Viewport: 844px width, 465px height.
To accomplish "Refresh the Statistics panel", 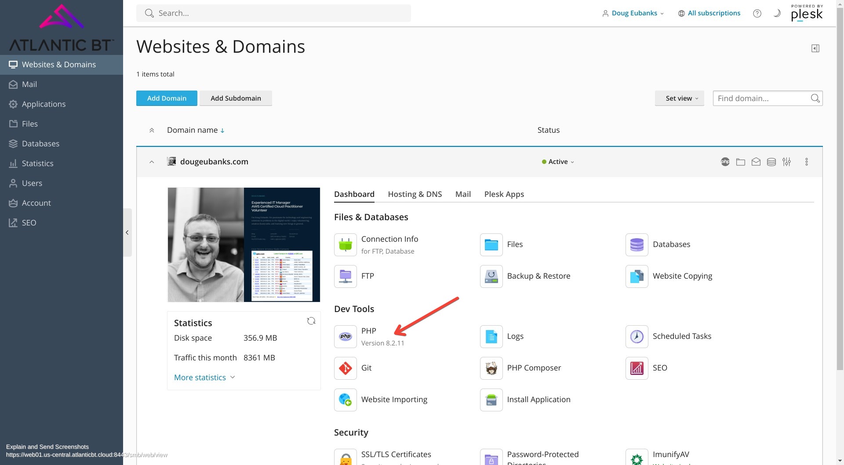I will pos(311,321).
